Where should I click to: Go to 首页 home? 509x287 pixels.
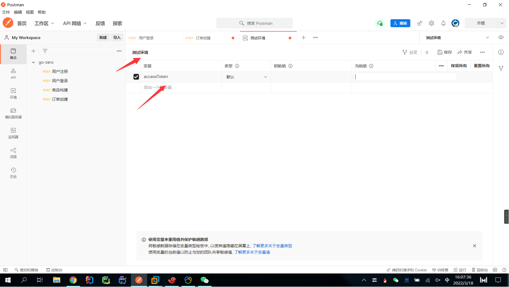click(x=22, y=23)
